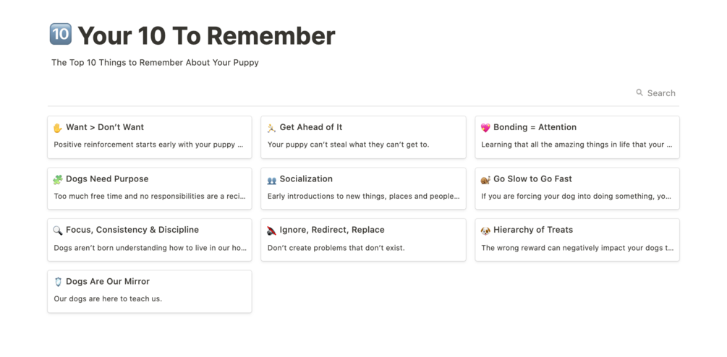Click the puzzle piece icon beside Dogs Need Purpose
Viewport: 727px width, 357px height.
pos(58,180)
